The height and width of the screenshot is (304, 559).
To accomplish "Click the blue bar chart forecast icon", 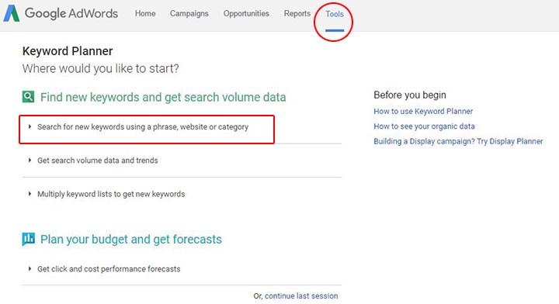I will coord(28,239).
